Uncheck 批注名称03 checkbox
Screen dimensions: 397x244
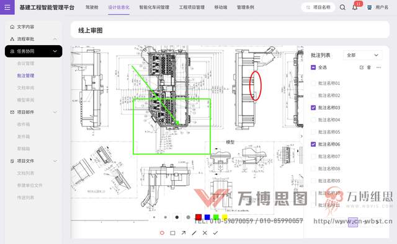click(313, 108)
